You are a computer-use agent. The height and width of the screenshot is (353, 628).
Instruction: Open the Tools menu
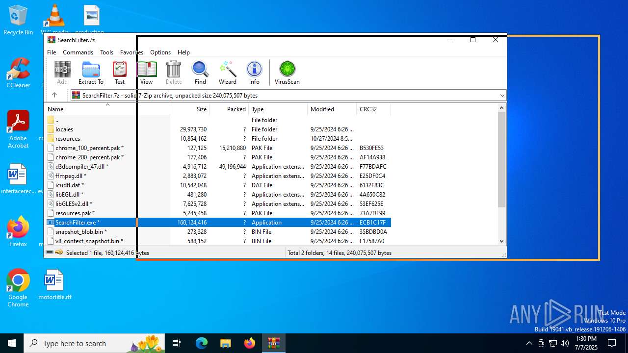pos(106,52)
